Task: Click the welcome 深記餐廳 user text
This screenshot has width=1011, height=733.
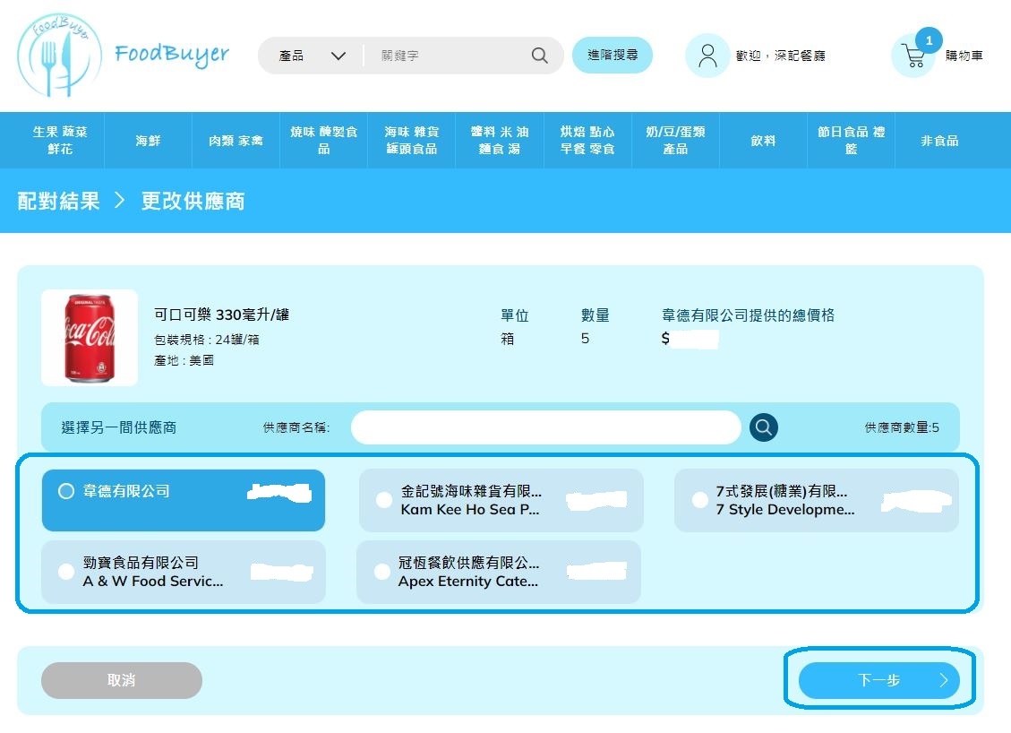Action: [780, 56]
